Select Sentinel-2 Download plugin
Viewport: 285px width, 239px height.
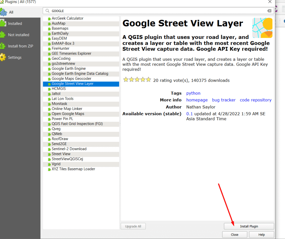click(x=81, y=149)
